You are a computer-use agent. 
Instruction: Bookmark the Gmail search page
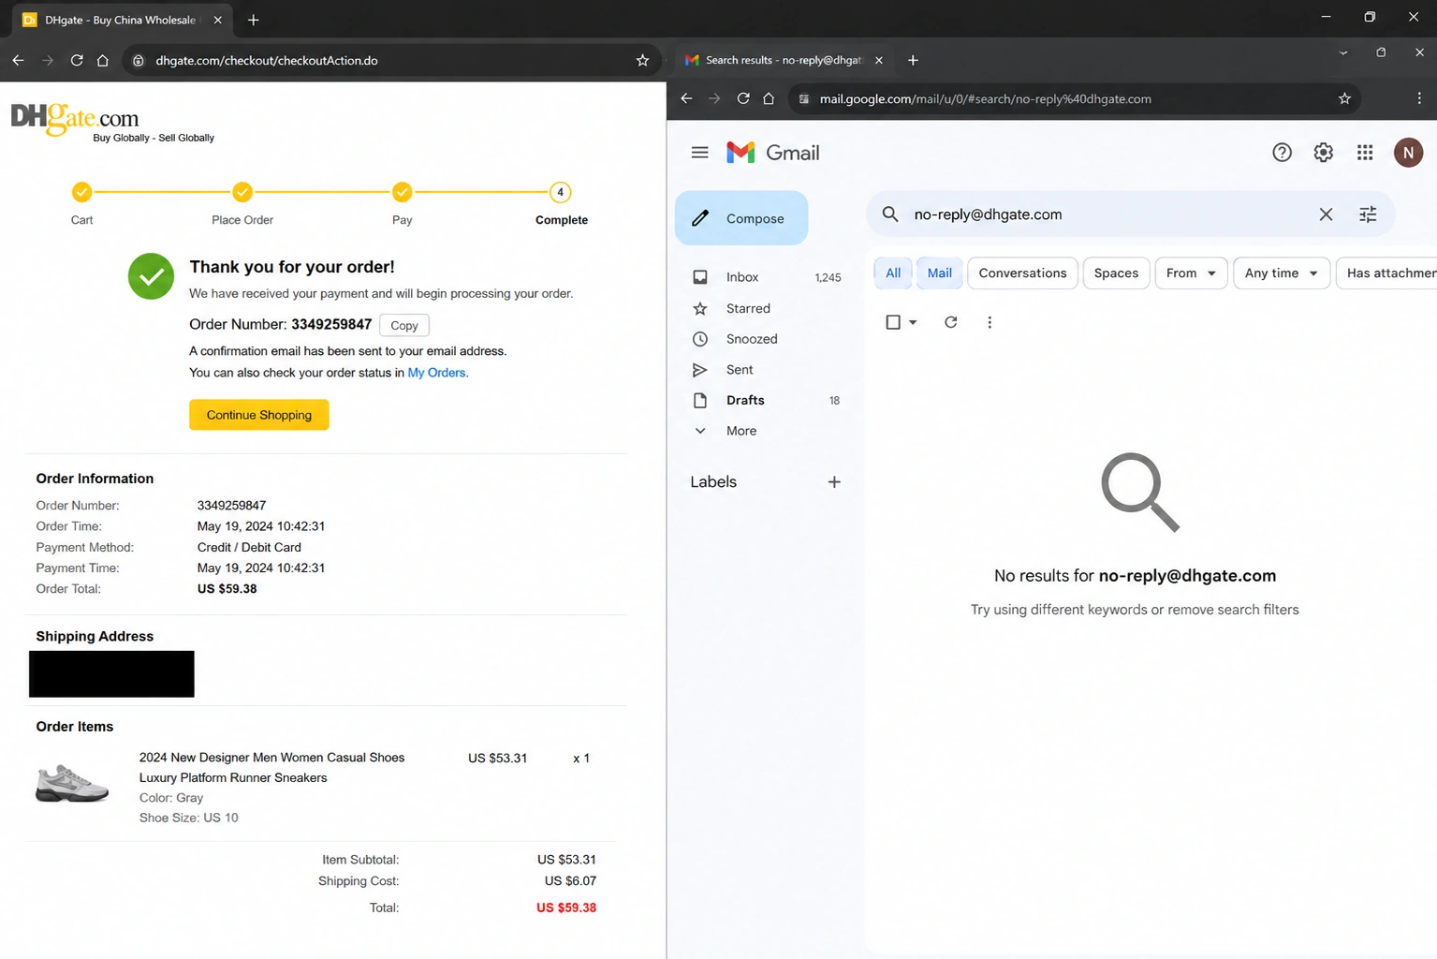[1344, 98]
